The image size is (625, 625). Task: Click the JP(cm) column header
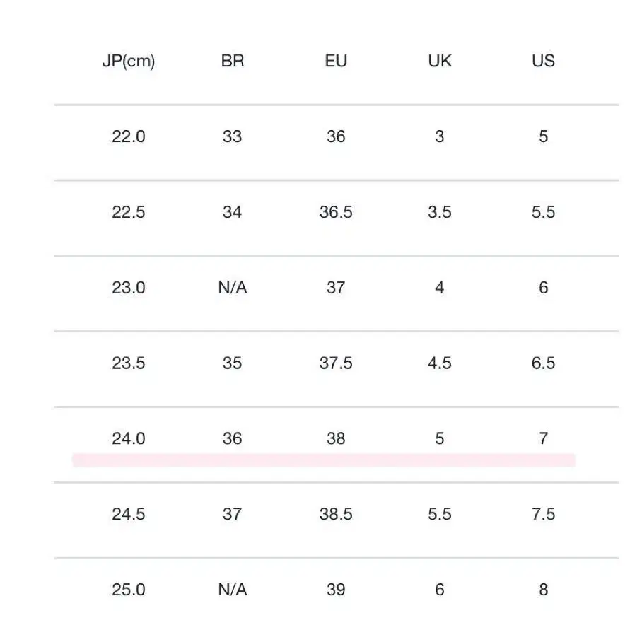[x=129, y=61]
